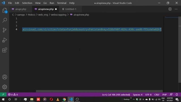Open the File menu
This screenshot has height=102, width=181.
click(10, 3)
